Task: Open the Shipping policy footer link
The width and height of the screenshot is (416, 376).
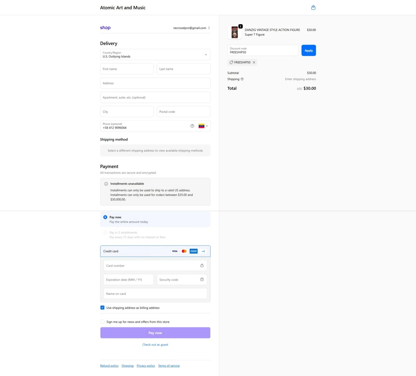Action: (128, 366)
